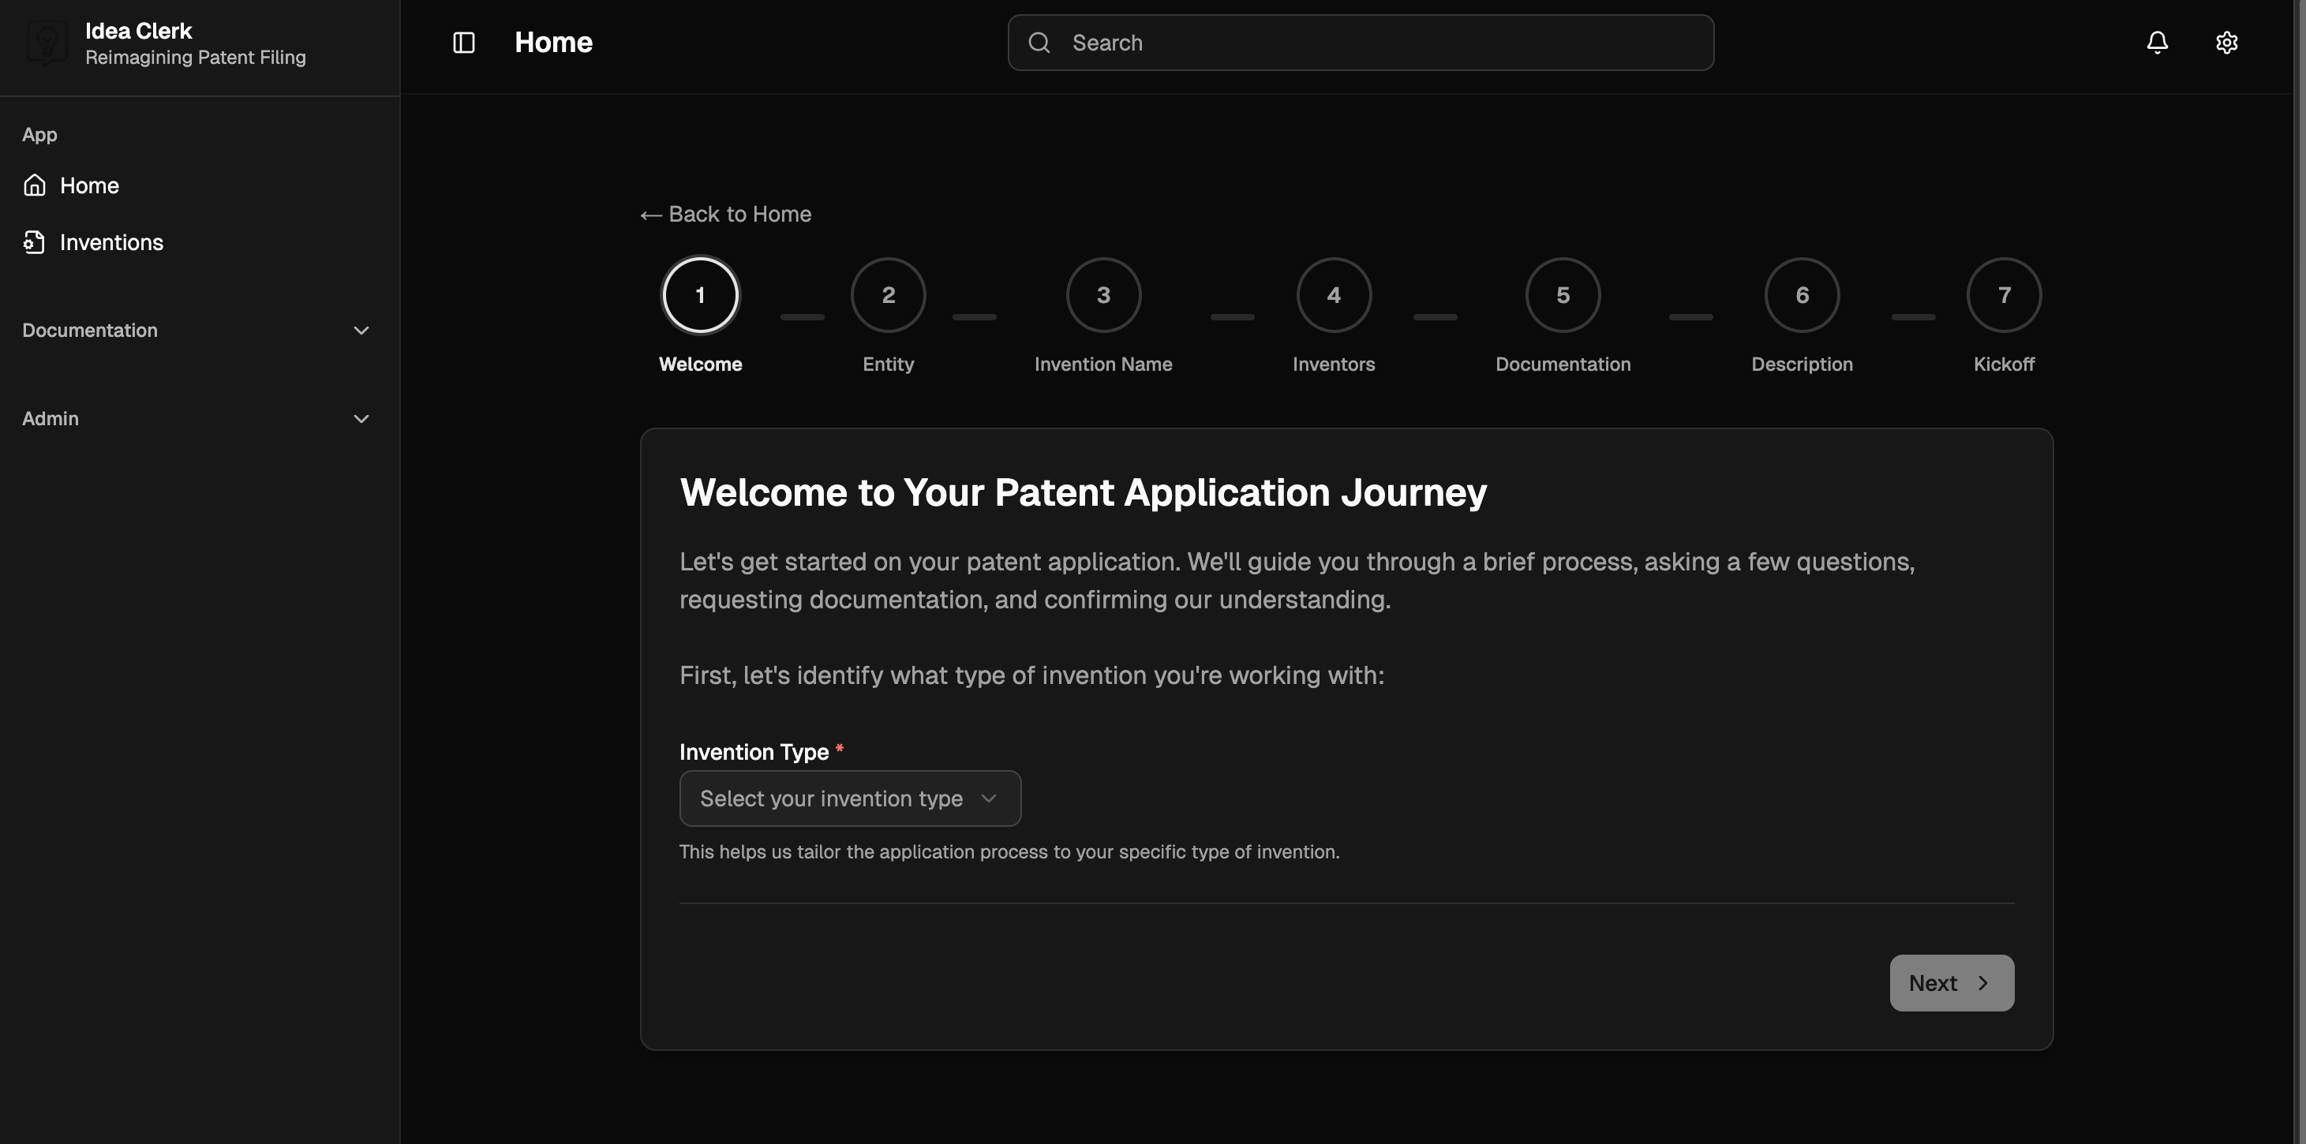
Task: Click the Idea Clerk title text
Action: [x=138, y=31]
